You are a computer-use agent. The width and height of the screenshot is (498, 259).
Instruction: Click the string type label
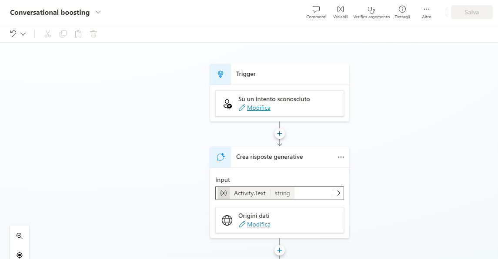(x=282, y=193)
